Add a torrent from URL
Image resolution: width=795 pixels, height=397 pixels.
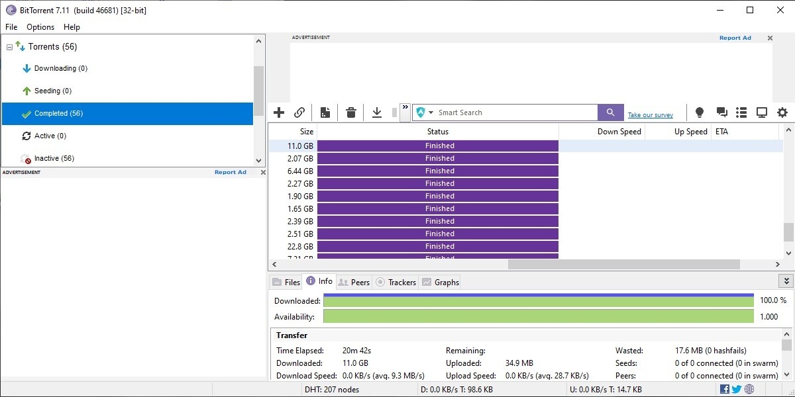pos(299,112)
